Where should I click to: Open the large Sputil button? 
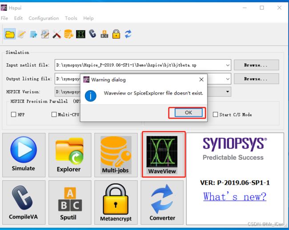click(x=70, y=202)
